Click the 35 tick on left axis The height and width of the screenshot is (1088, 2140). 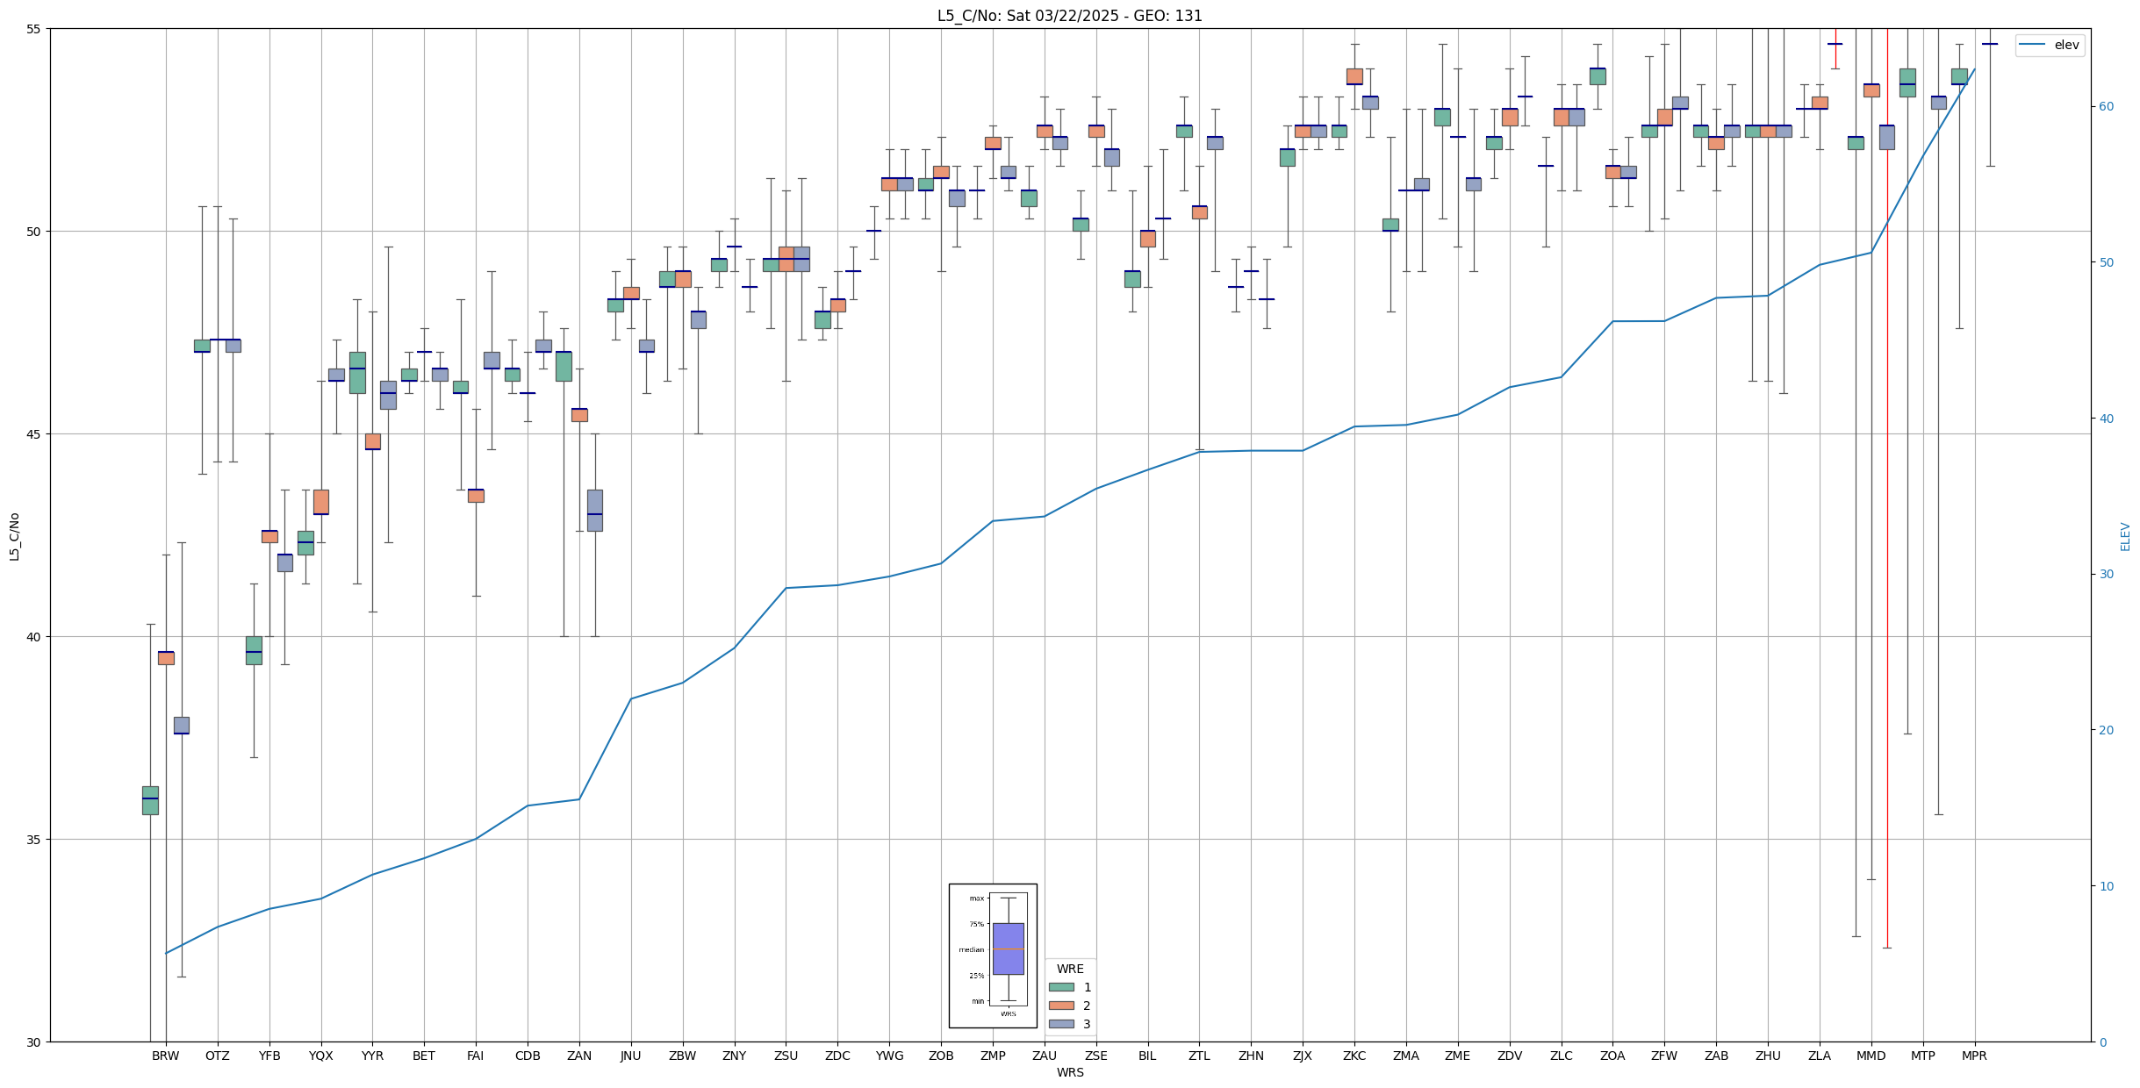34,840
